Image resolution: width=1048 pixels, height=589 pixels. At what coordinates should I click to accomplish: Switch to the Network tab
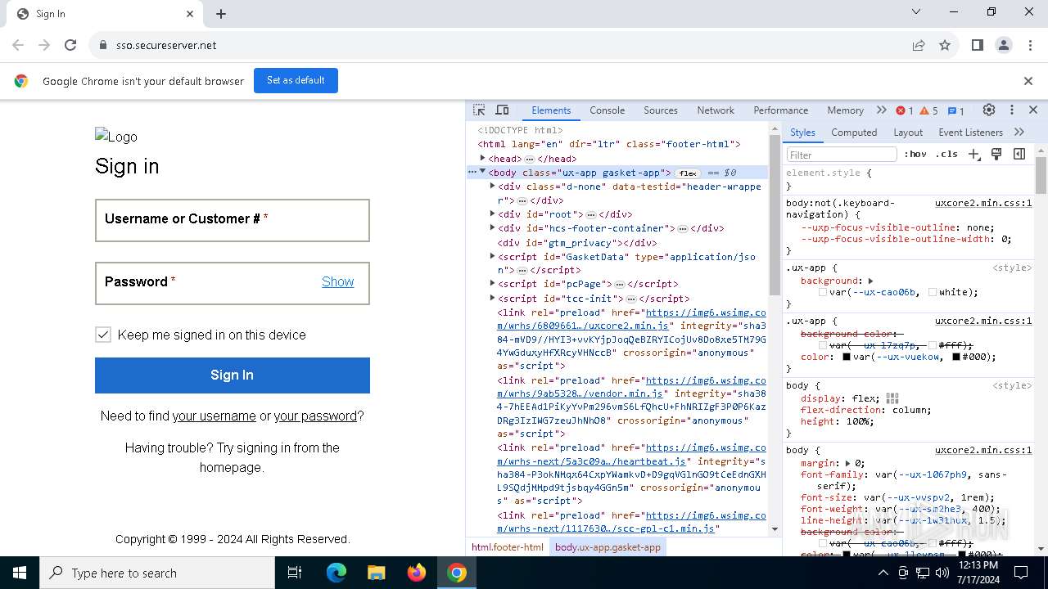pyautogui.click(x=716, y=110)
